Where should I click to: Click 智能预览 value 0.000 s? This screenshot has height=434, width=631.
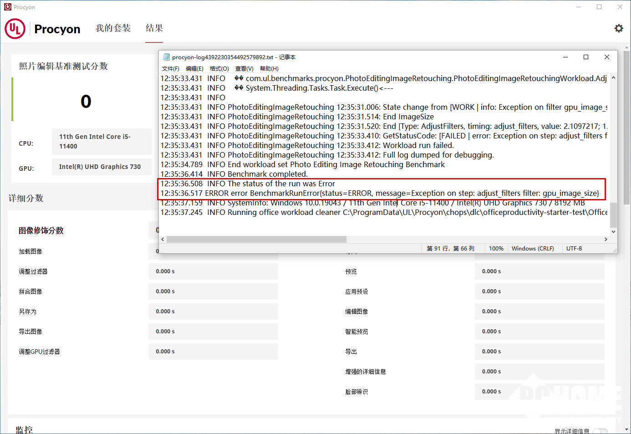[539, 332]
